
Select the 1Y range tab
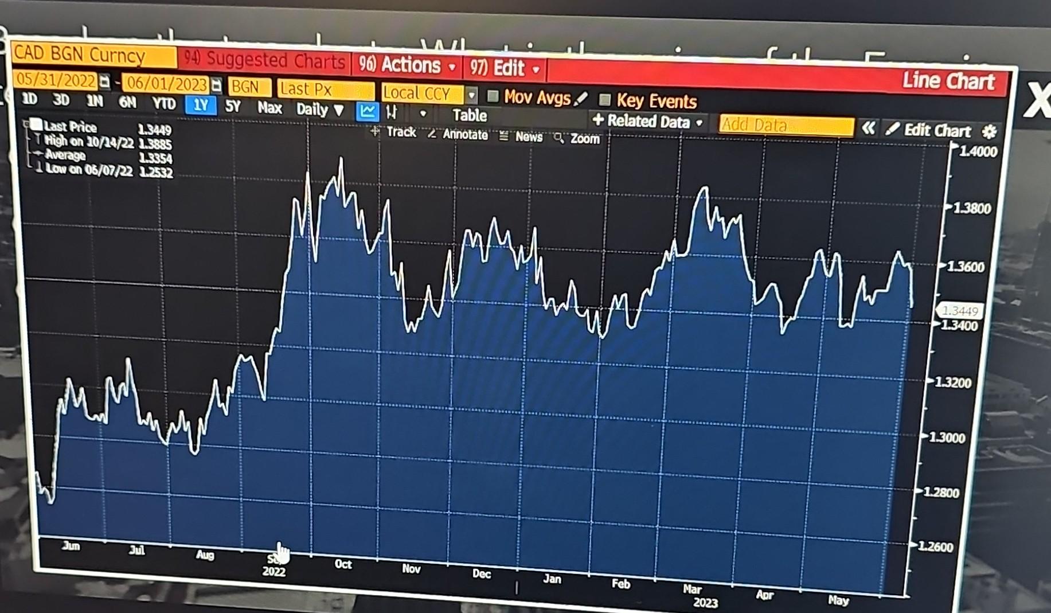[201, 106]
